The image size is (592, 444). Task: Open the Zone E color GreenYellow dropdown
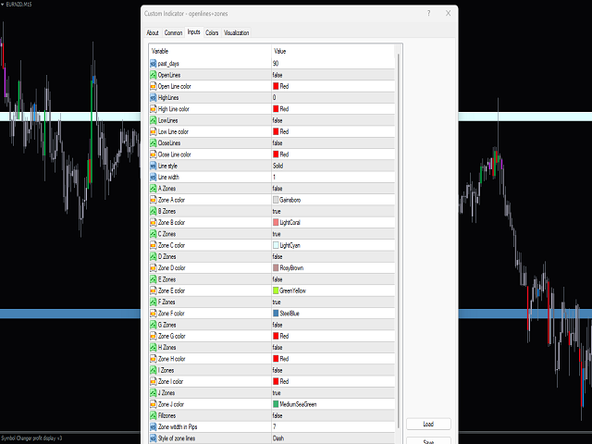click(x=333, y=290)
